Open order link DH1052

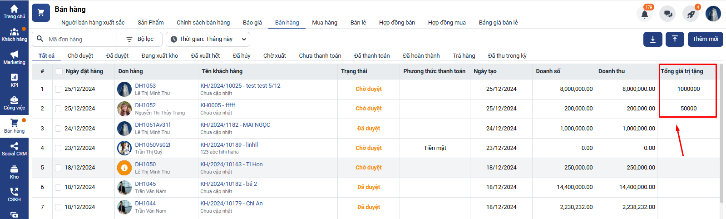pyautogui.click(x=145, y=105)
